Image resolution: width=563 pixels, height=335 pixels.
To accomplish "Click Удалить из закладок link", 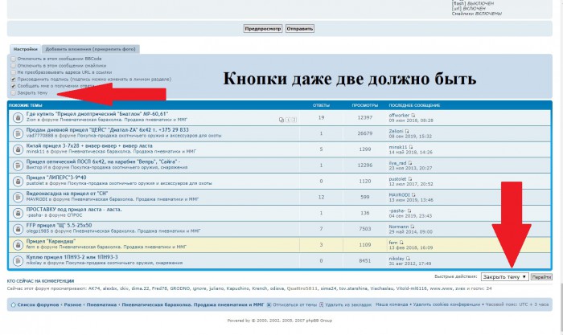I will click(x=348, y=304).
